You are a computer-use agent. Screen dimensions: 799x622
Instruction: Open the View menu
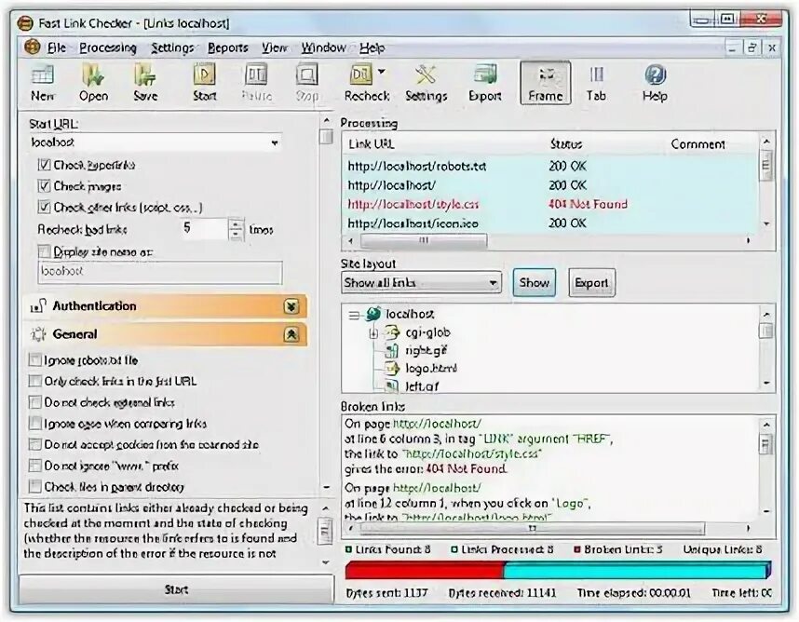275,47
